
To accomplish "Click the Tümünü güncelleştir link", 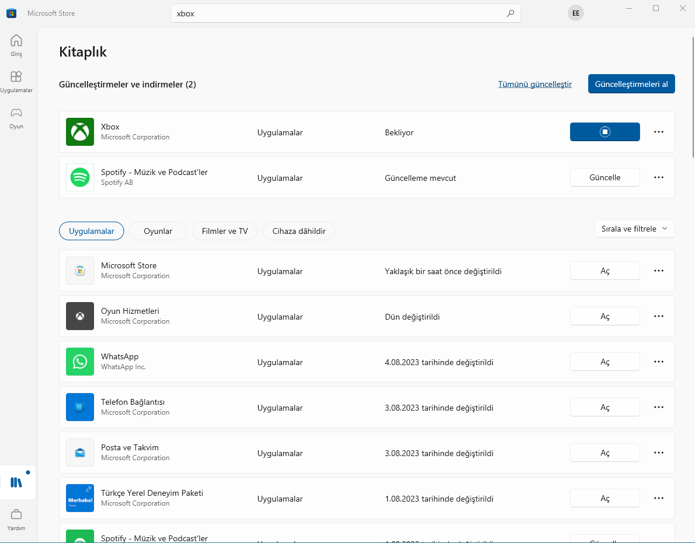I will coord(534,84).
